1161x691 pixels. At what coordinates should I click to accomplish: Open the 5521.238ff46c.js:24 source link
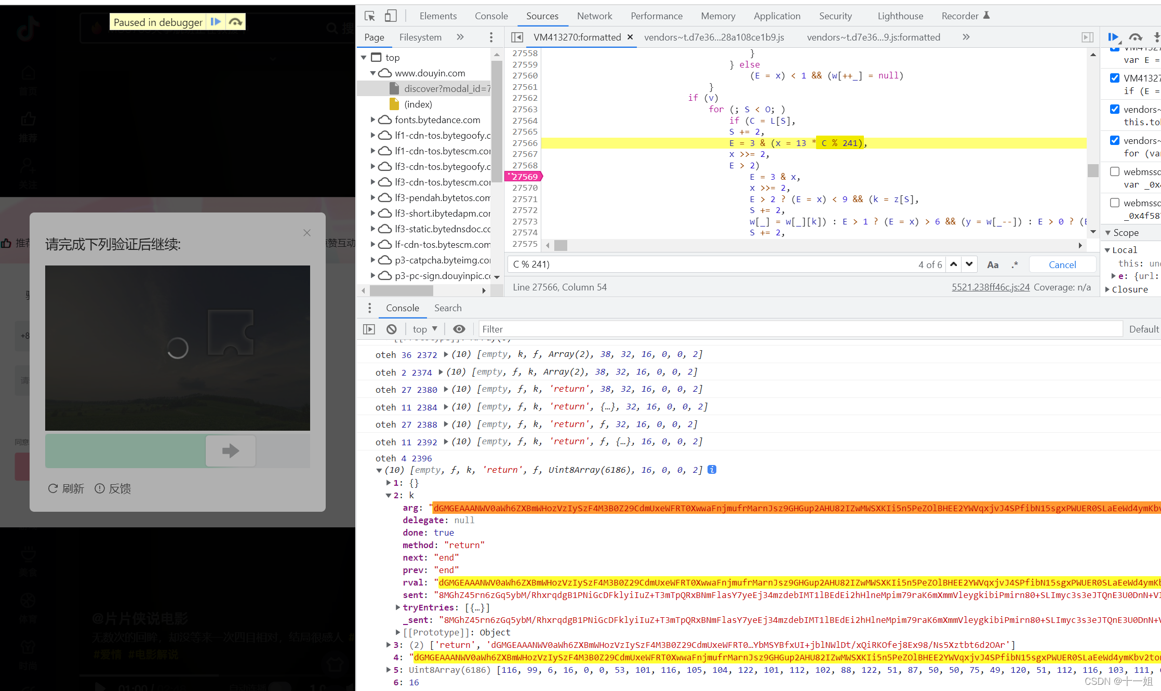pos(990,287)
